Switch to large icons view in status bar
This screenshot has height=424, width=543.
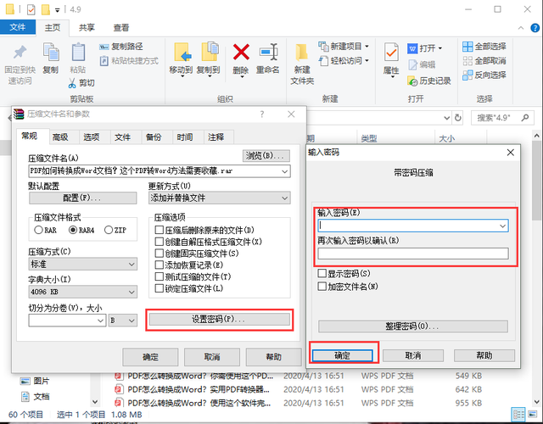(x=533, y=414)
